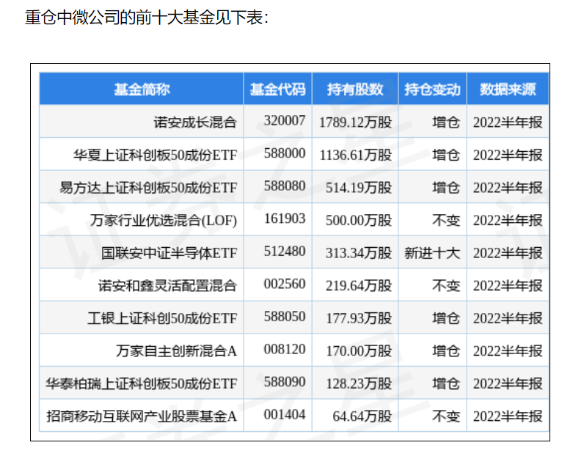Select fund name 易方达上证科创板50成份ETF
The image size is (584, 459).
click(x=148, y=188)
